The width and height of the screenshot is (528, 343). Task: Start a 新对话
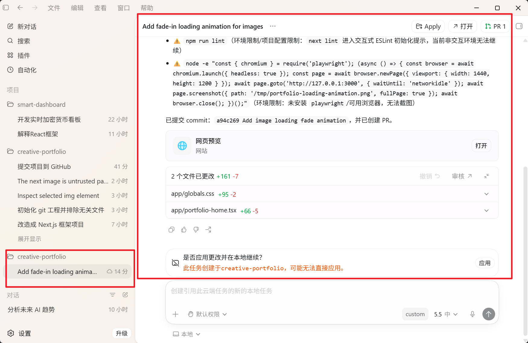click(68, 27)
